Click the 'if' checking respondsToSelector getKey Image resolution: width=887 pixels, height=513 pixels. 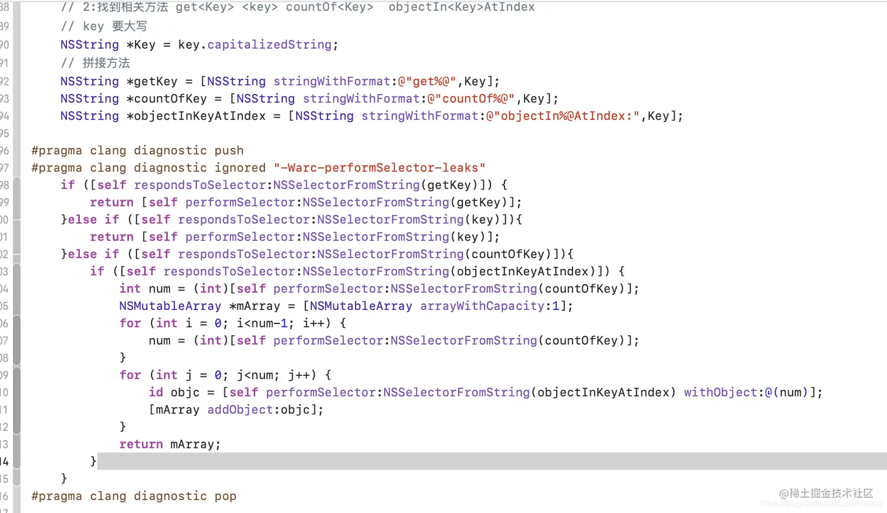[x=67, y=185]
